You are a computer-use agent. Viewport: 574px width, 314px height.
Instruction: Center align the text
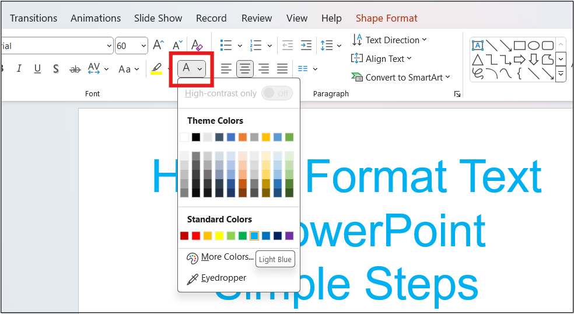click(245, 68)
